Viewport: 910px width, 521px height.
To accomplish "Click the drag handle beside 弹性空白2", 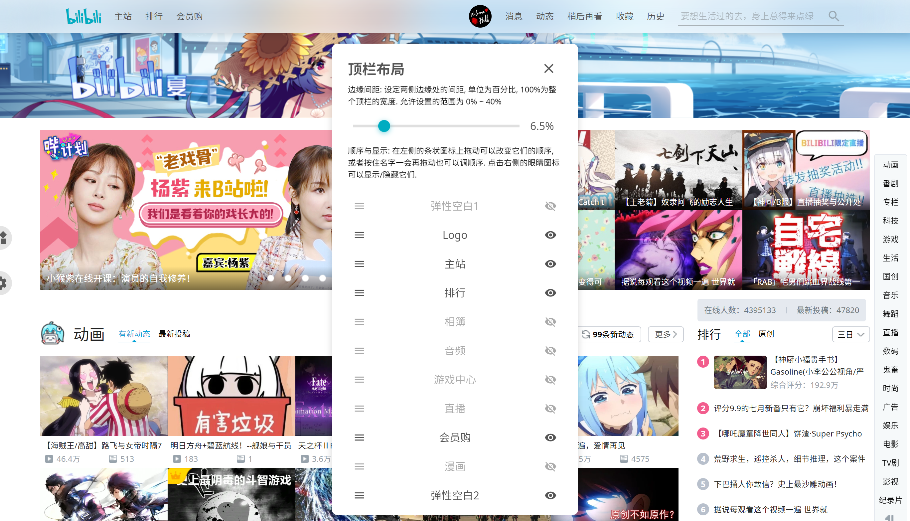I will pos(359,495).
